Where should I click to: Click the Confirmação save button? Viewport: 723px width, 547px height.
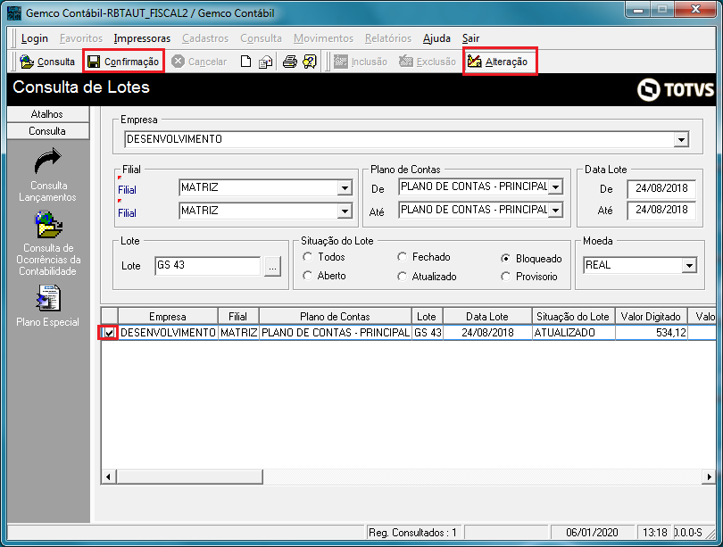coord(123,62)
